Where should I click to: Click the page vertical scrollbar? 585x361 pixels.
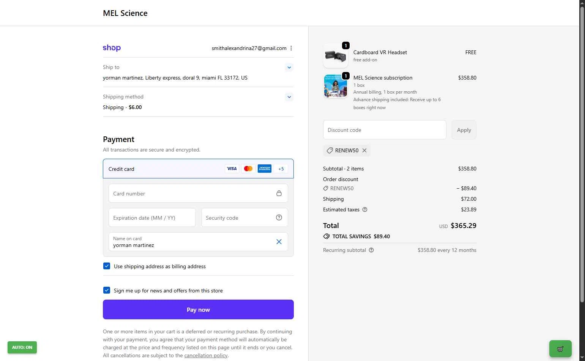click(x=582, y=155)
